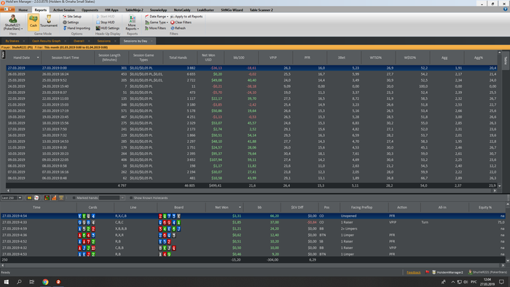Screen dimensions: 510x287
Task: Open the SitNGo Wizard tab
Action: pos(232,10)
